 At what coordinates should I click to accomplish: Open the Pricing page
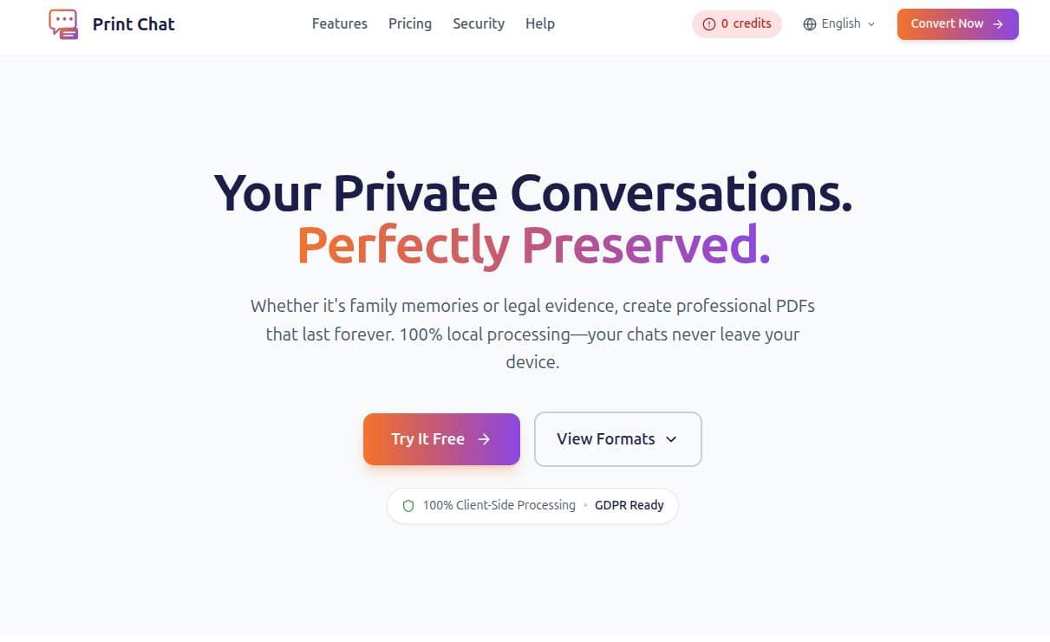(409, 23)
